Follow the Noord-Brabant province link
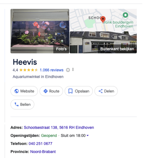Screen dimensions: 147x158 43,152
